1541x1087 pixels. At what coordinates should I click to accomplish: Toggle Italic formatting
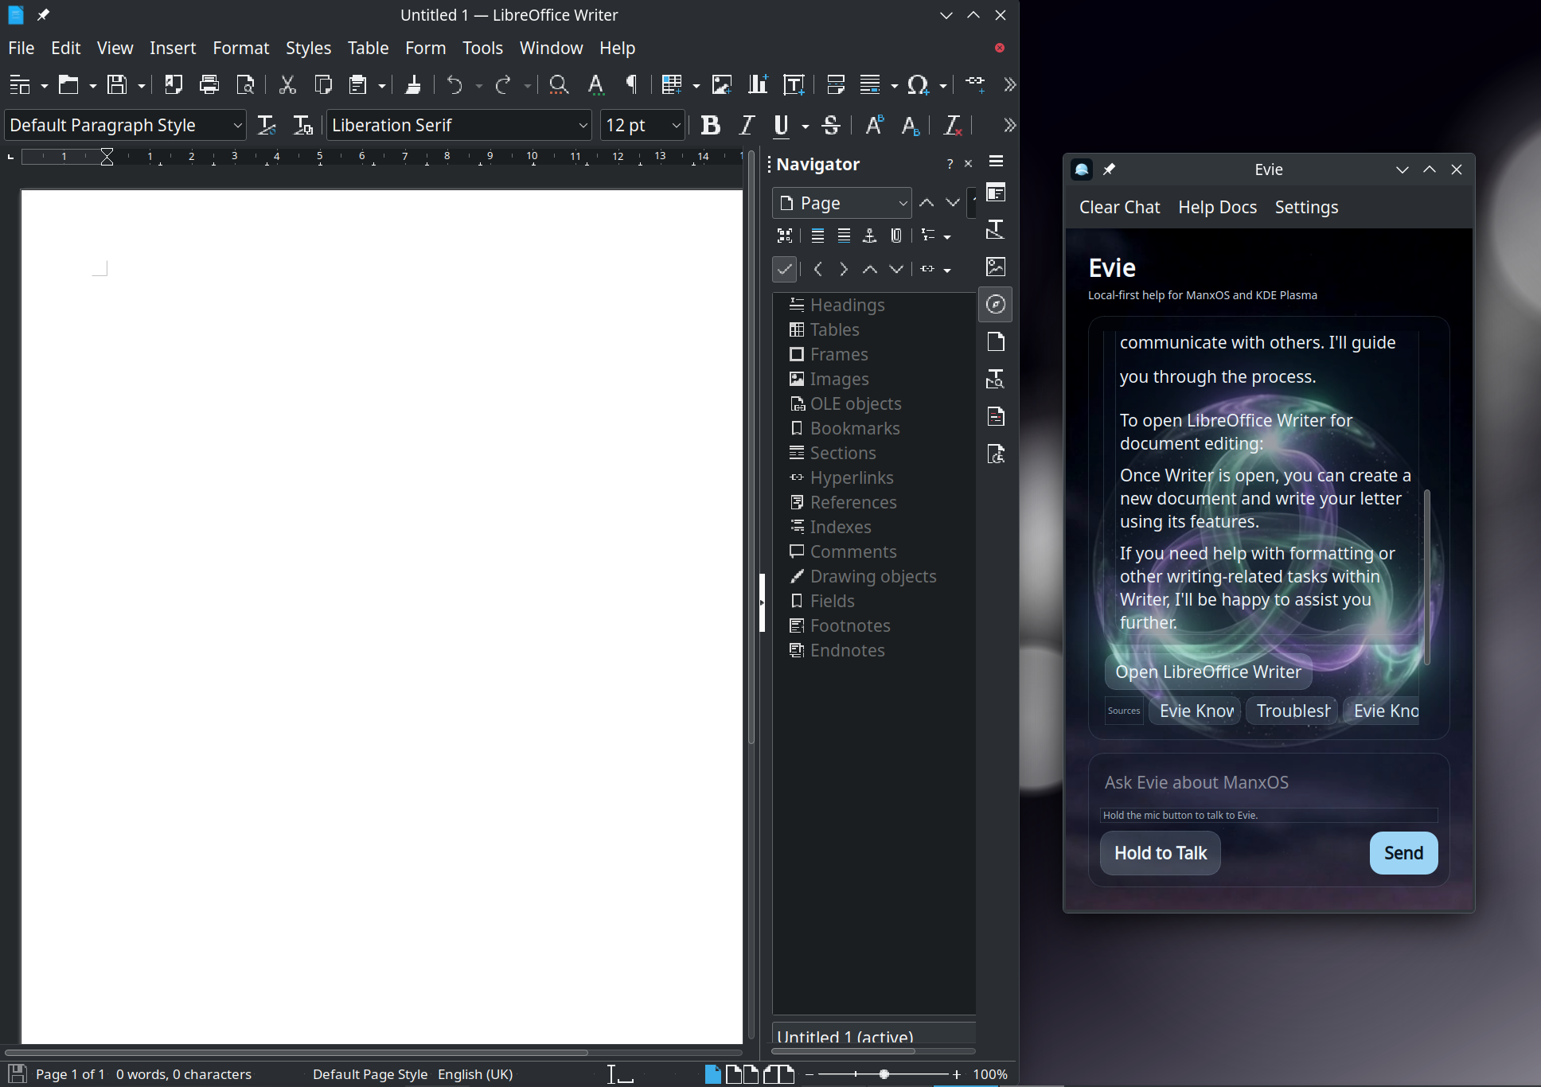pyautogui.click(x=747, y=125)
